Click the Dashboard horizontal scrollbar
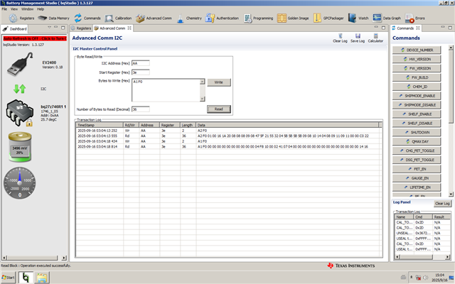Viewport: 455px width, 284px height. pos(34,258)
